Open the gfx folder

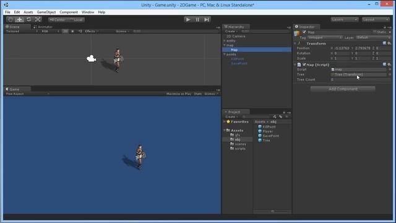[238, 135]
